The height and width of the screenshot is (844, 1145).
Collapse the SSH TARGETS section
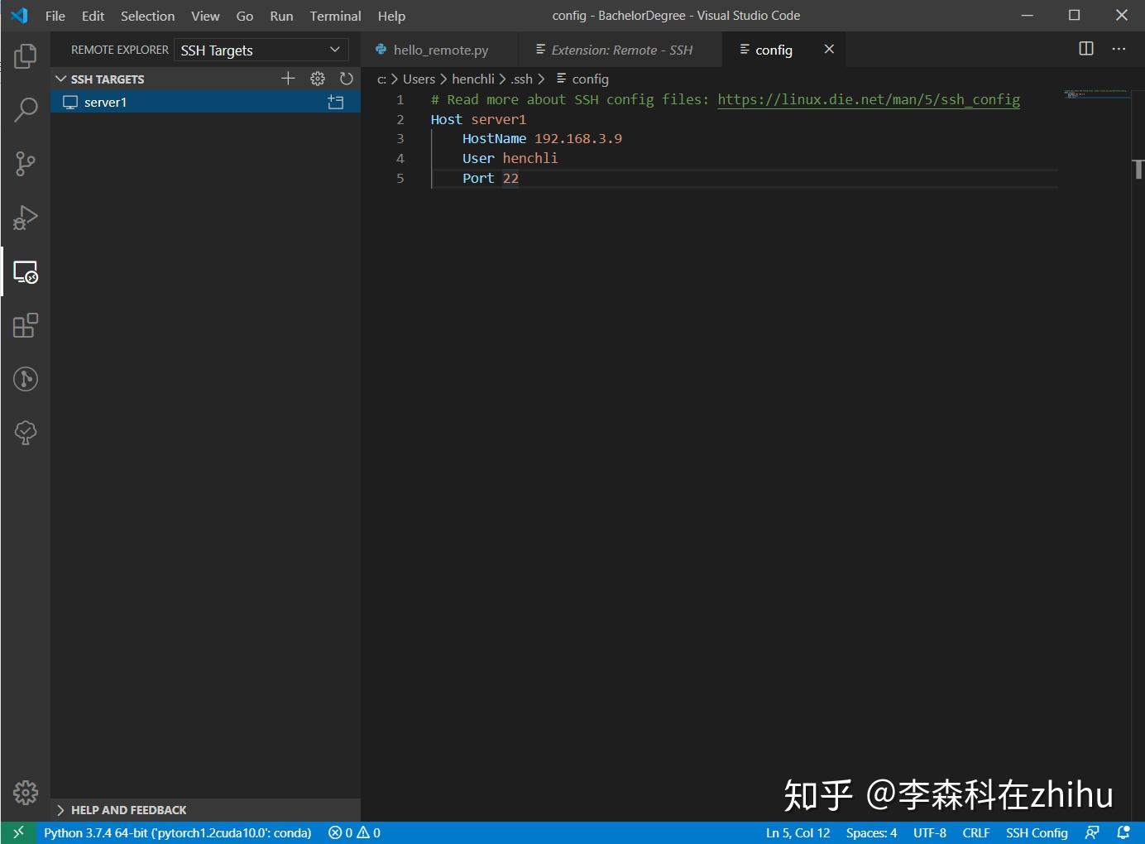pos(61,79)
